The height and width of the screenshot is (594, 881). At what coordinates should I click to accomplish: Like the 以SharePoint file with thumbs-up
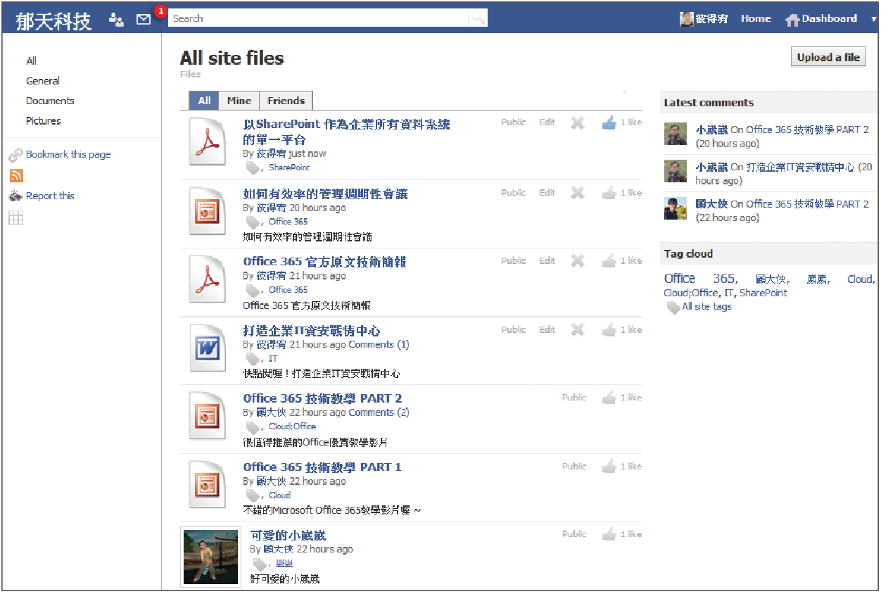tap(609, 122)
